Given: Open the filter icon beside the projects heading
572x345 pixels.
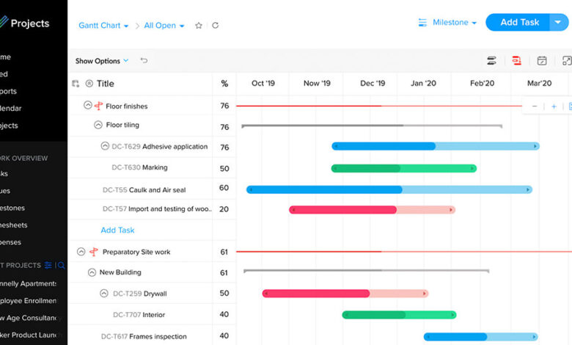Looking at the screenshot, I should coord(48,265).
